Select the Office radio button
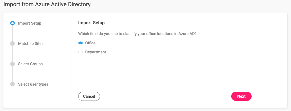 coord(80,43)
